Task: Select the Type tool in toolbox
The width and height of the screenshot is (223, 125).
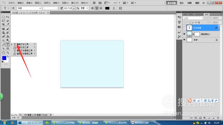Action: tap(8, 45)
